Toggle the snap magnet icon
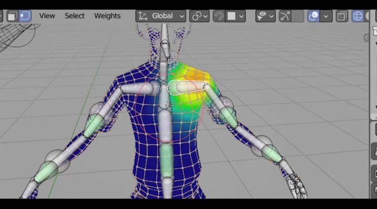 click(x=219, y=16)
